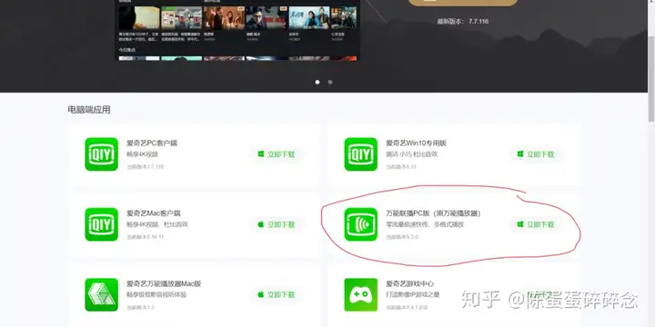Screen dimensions: 655x327
Task: Click the 爱奇艺Mac客户端 iQIYI logo icon
Action: click(102, 224)
